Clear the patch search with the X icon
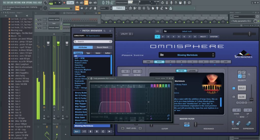The width and height of the screenshot is (260, 140). tap(110, 42)
